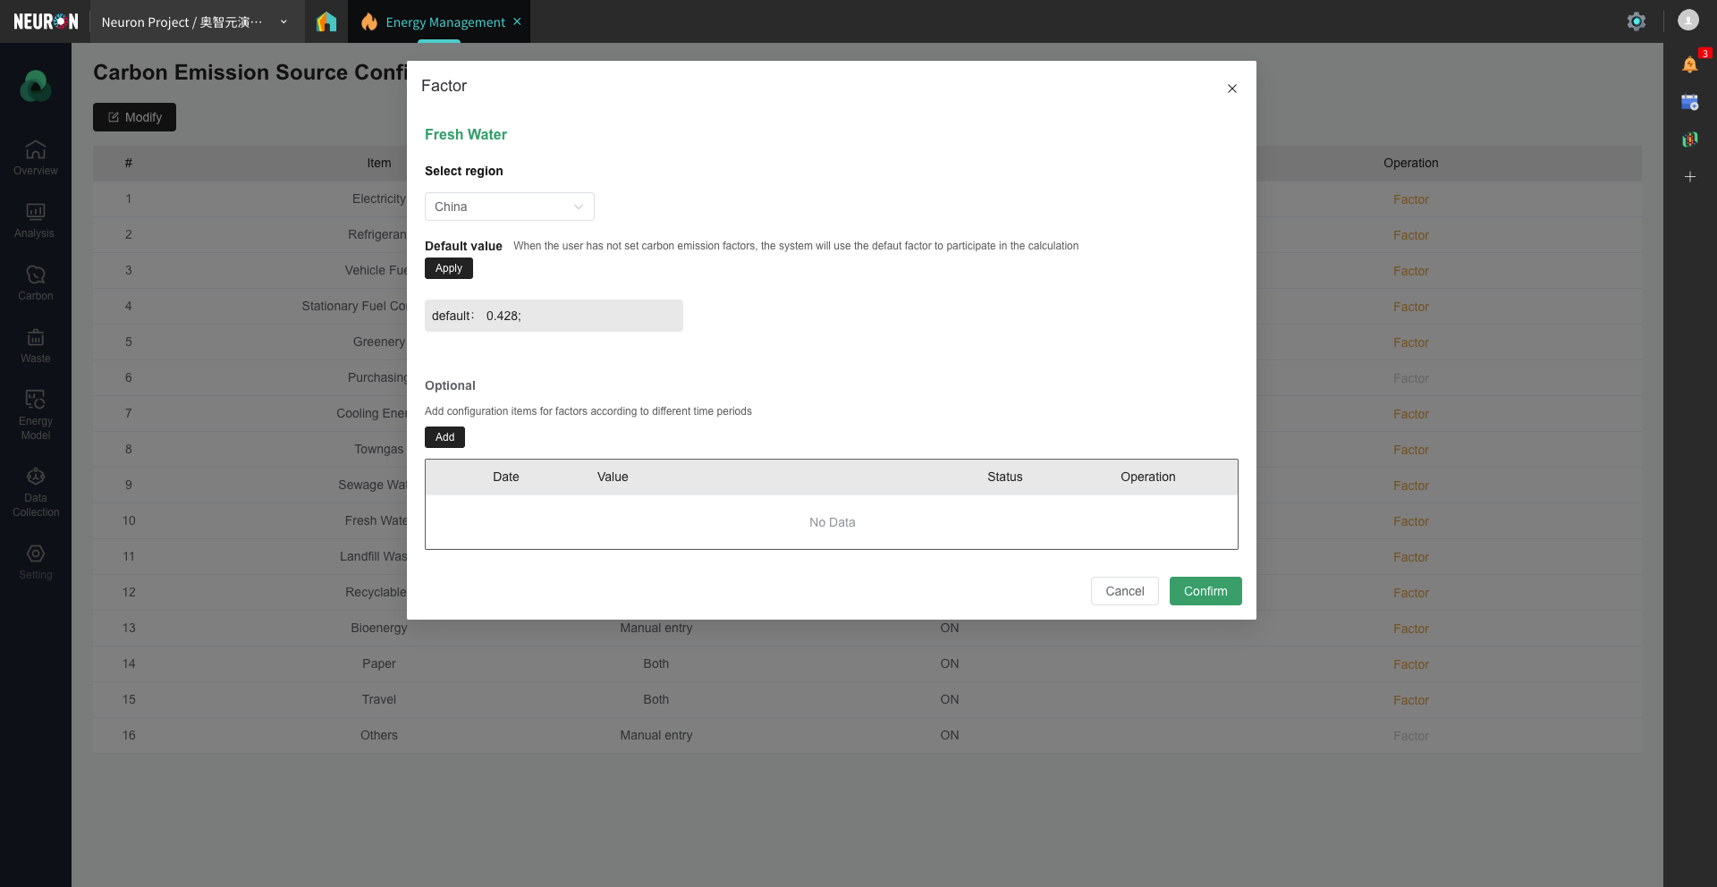Confirm the Factor dialog

coord(1205,591)
